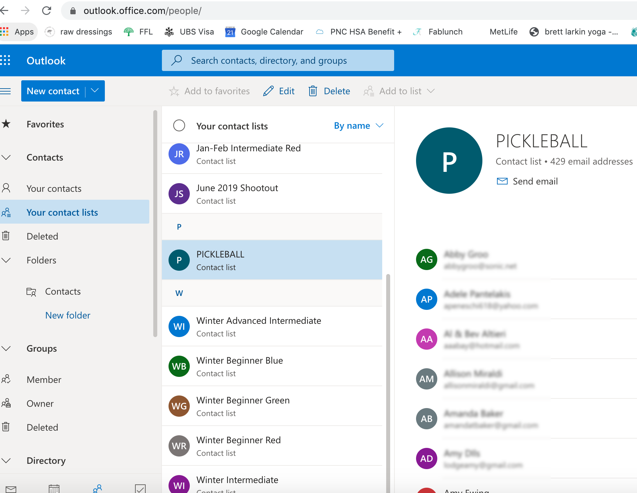This screenshot has width=637, height=493.
Task: Click the New folder link
Action: [68, 315]
